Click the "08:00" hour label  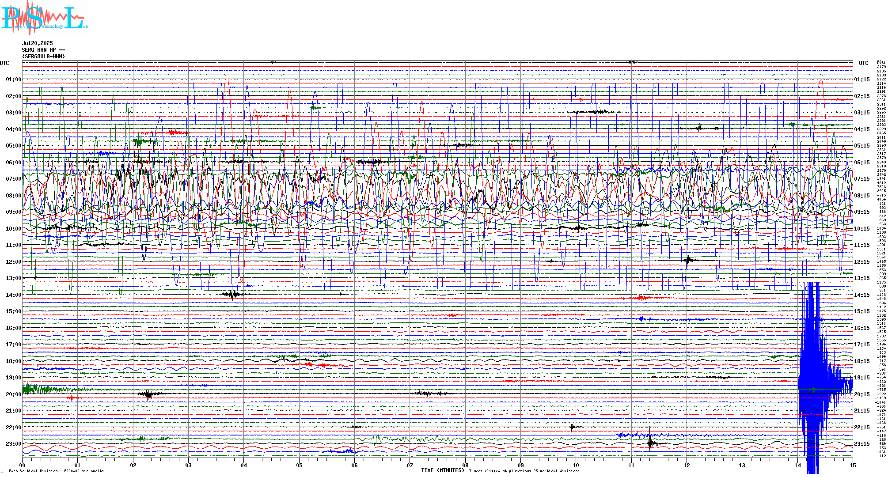14,196
